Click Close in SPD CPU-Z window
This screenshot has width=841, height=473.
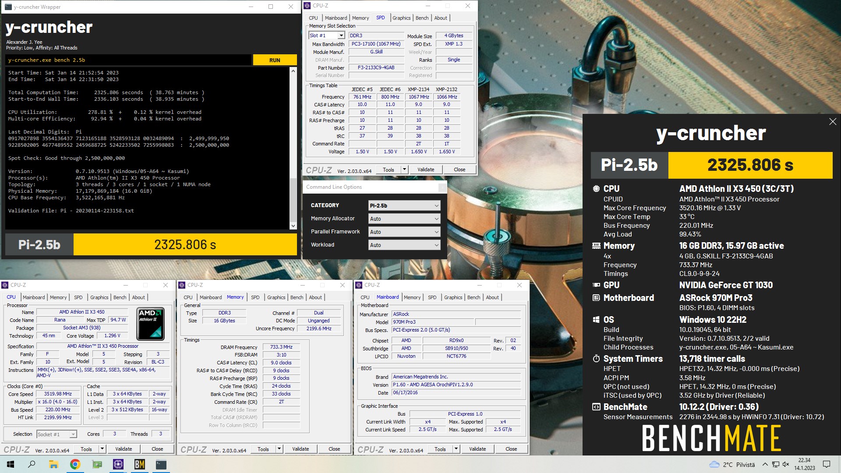[x=459, y=169]
